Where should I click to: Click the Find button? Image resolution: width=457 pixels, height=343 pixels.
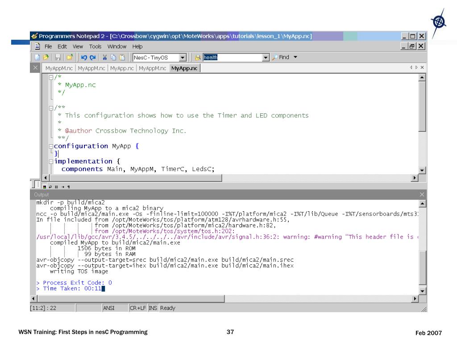(281, 57)
